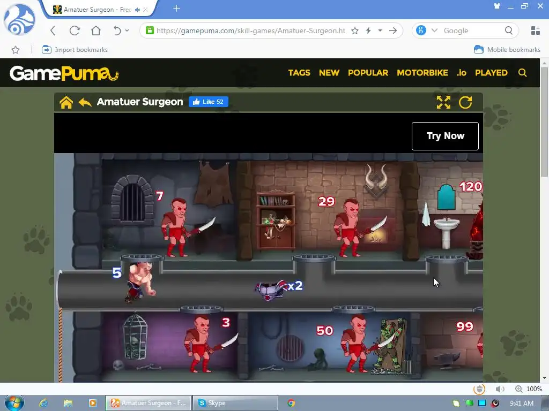Click the x2 armor power-up in the pipe
549x411 pixels.
[271, 290]
